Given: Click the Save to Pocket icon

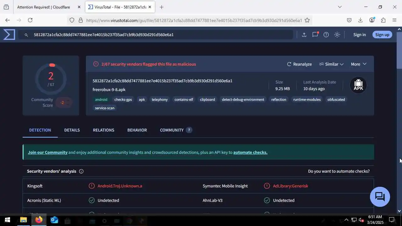Looking at the screenshot, I should click(x=349, y=20).
